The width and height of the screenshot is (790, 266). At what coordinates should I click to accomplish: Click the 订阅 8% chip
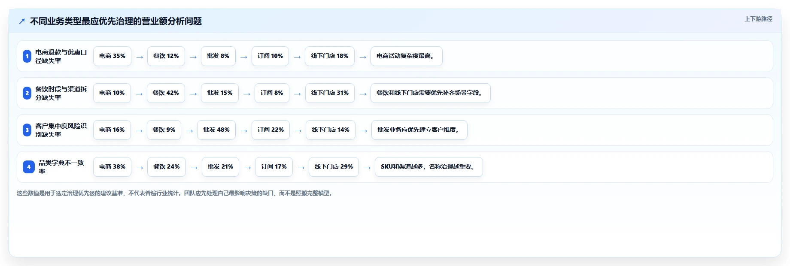click(272, 93)
